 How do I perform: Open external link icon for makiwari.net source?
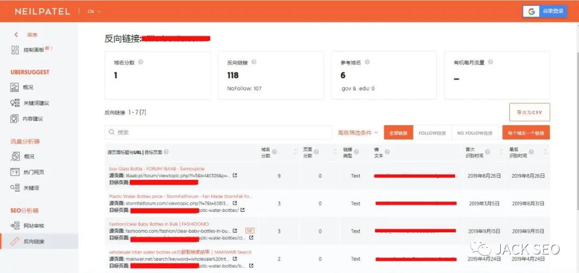[235, 259]
